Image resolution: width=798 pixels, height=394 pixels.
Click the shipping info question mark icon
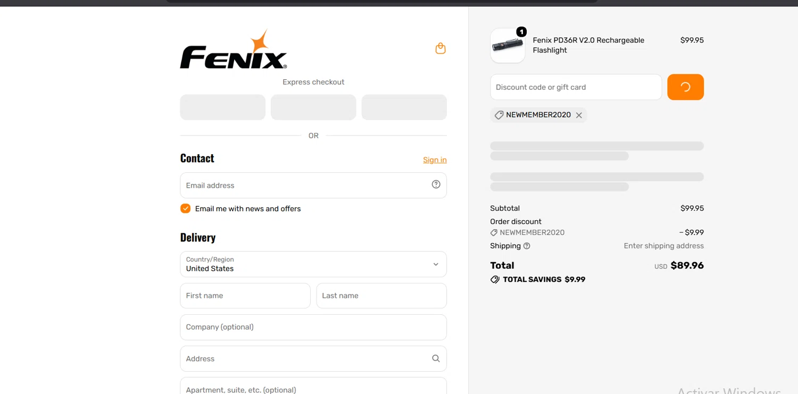pos(527,246)
